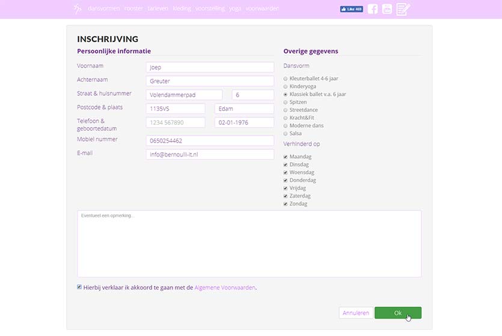Choose the Streetdance radio option
The width and height of the screenshot is (502, 336).
(286, 110)
